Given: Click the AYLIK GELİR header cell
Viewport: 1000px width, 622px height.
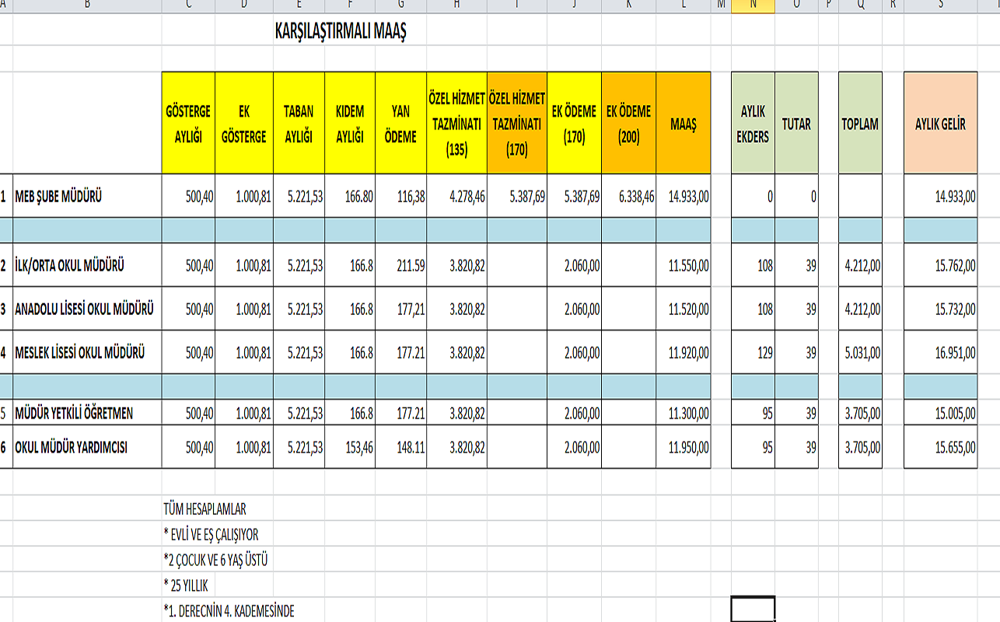Looking at the screenshot, I should click(x=940, y=123).
